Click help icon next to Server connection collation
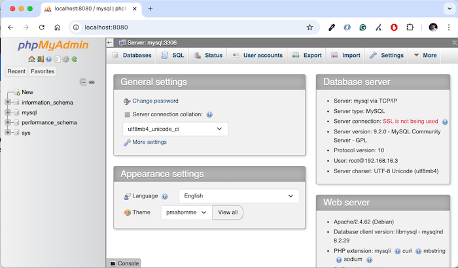458x268 pixels. click(x=209, y=114)
